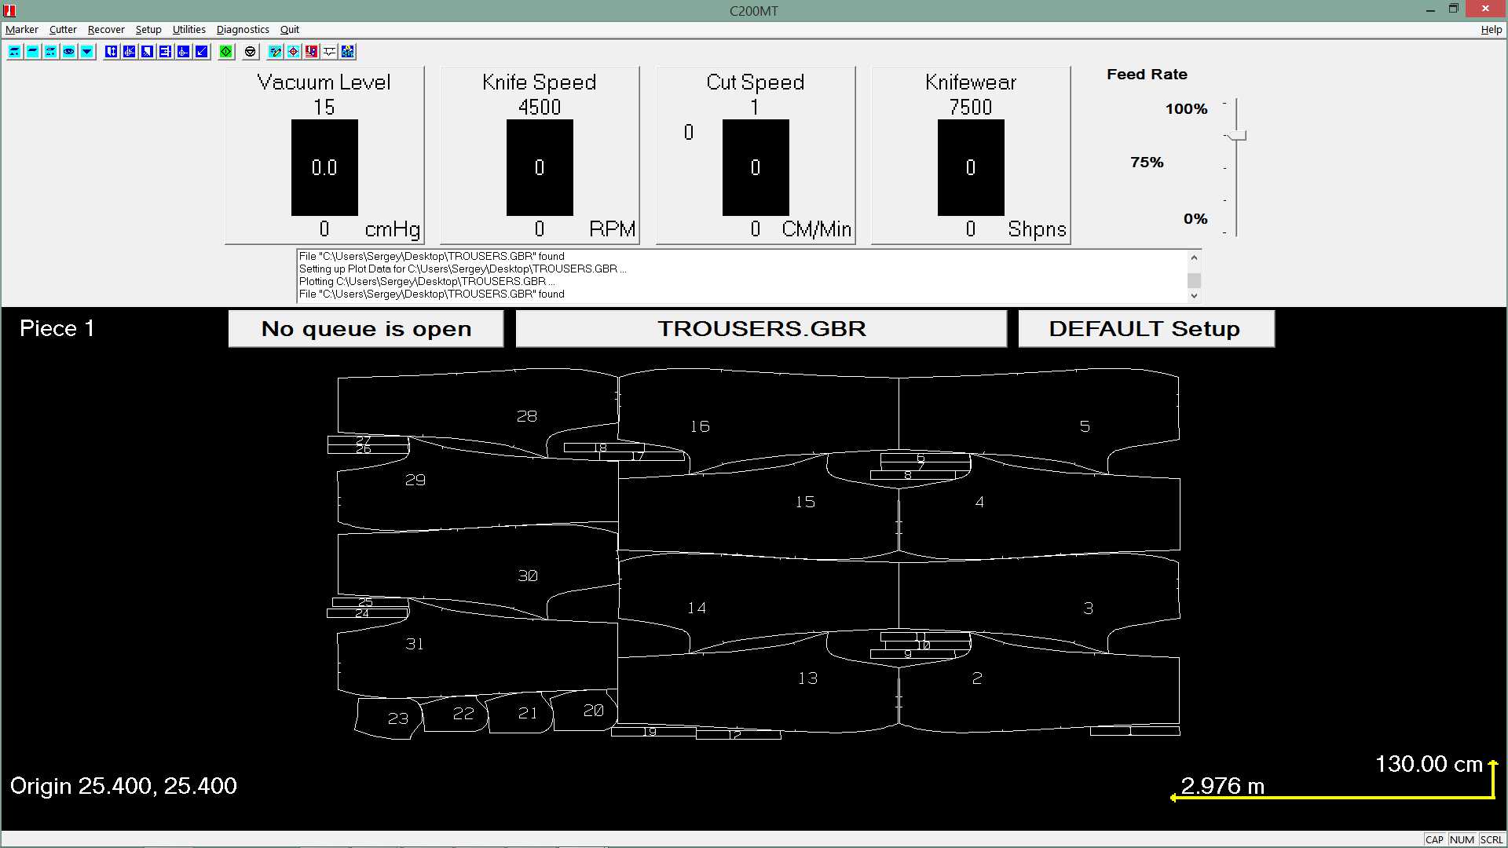Click the Feed Rate slider handle
The height and width of the screenshot is (848, 1508).
coord(1236,136)
